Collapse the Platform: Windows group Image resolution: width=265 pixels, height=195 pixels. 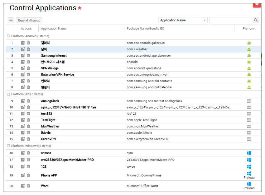click(8, 146)
